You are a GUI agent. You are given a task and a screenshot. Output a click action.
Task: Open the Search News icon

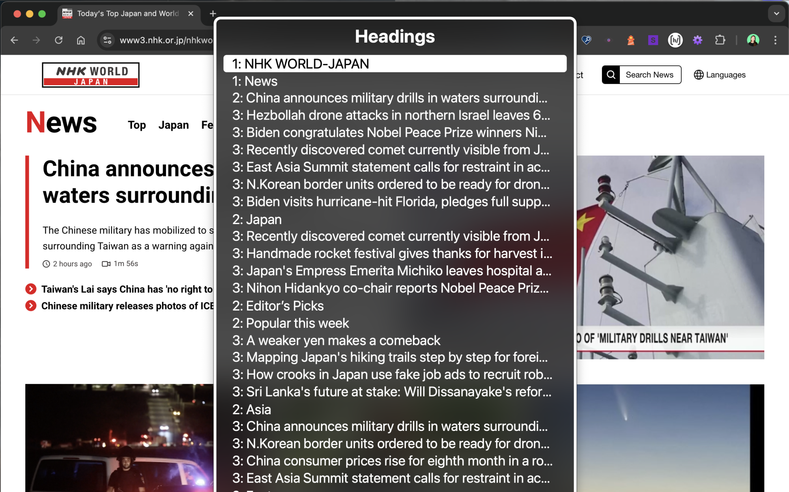(x=611, y=75)
